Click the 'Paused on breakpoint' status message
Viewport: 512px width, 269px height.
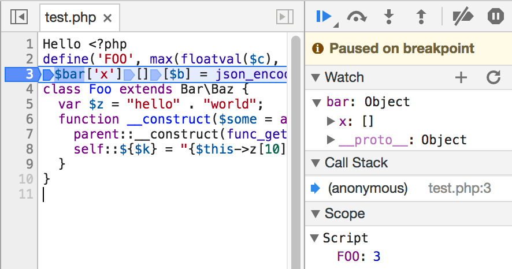point(402,48)
